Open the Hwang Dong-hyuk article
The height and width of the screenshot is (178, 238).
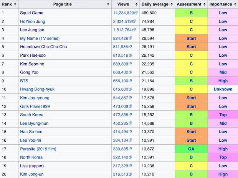click(x=37, y=89)
